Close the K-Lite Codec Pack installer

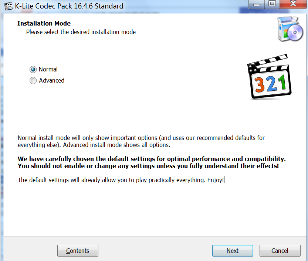[x=293, y=4]
